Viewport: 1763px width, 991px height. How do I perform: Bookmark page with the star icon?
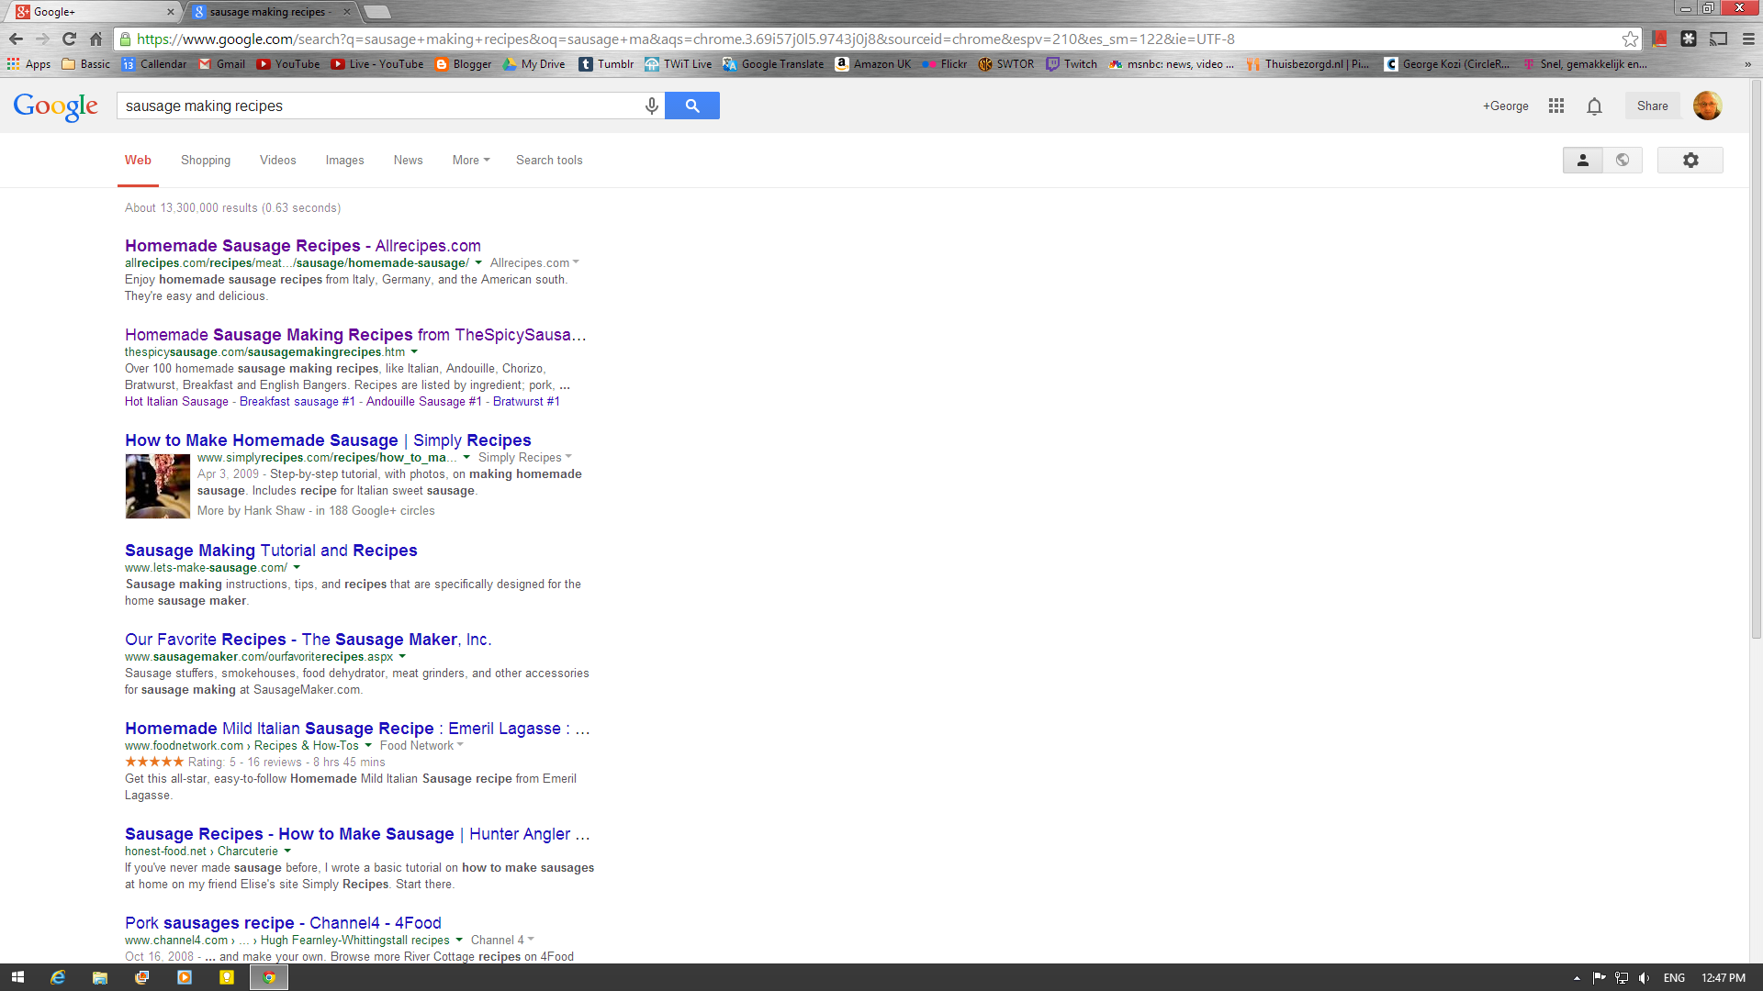[1630, 39]
